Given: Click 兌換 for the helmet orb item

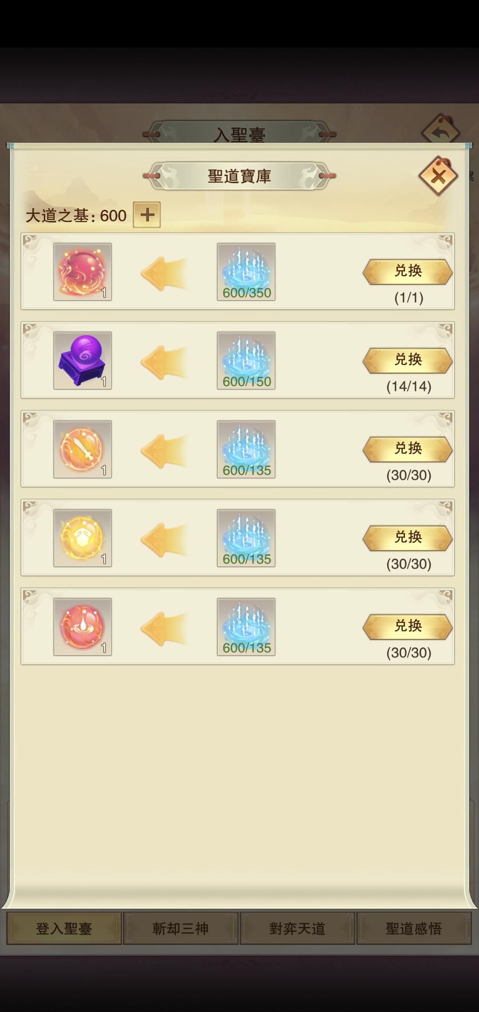Looking at the screenshot, I should click(408, 538).
